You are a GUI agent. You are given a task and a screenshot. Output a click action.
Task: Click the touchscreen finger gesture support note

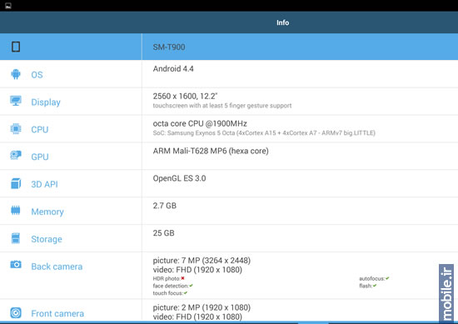222,106
